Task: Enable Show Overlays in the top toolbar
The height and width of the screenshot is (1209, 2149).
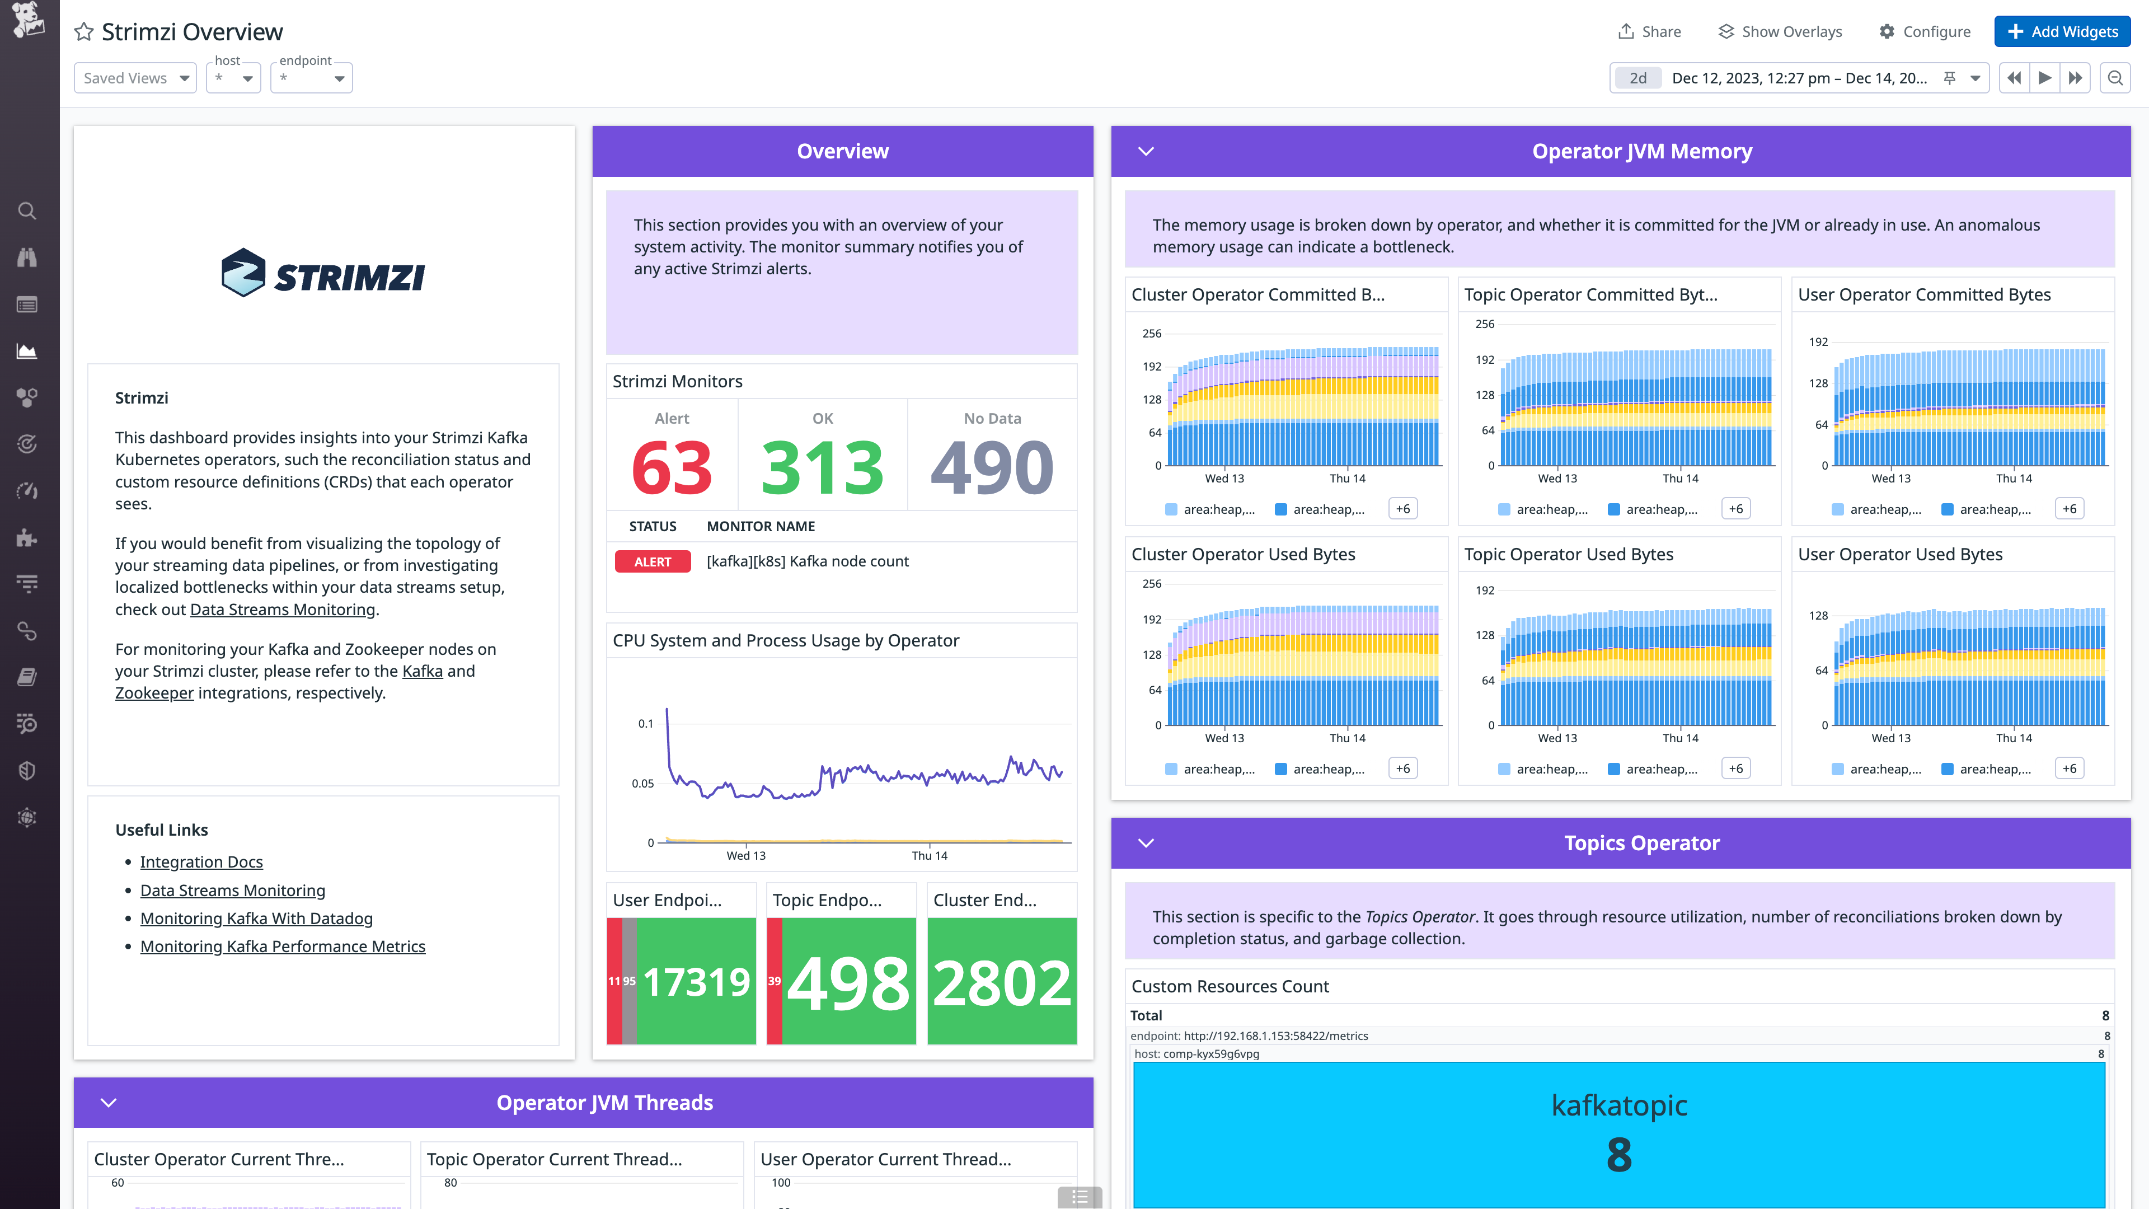Action: pos(1779,31)
